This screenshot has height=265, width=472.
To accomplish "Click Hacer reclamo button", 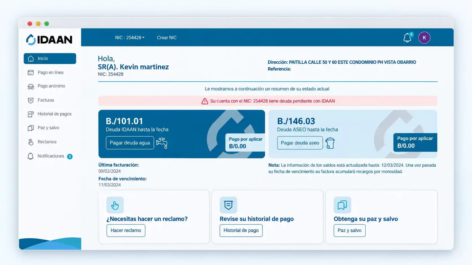I will pos(126,230).
